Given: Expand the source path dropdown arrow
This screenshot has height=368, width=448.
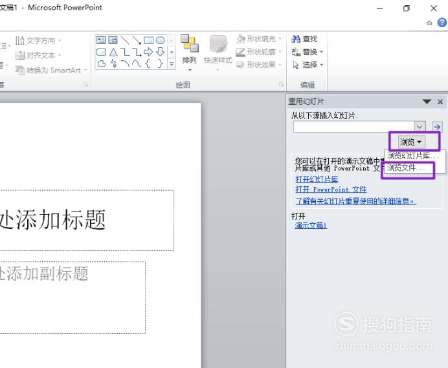Looking at the screenshot, I should click(x=420, y=127).
